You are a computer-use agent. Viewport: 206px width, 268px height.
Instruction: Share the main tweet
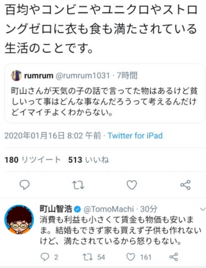[x=185, y=185]
